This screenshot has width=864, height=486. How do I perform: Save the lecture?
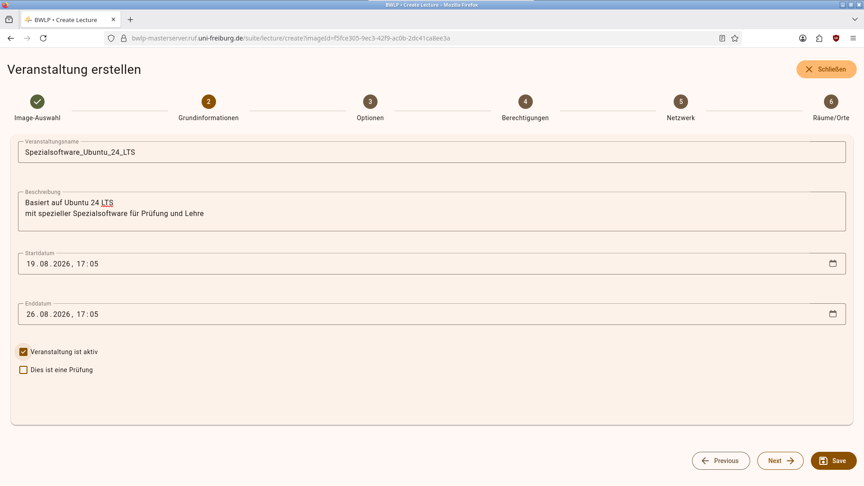click(x=833, y=461)
